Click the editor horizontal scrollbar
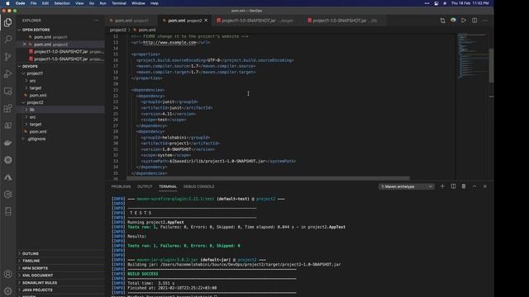529x297 pixels. [268, 178]
